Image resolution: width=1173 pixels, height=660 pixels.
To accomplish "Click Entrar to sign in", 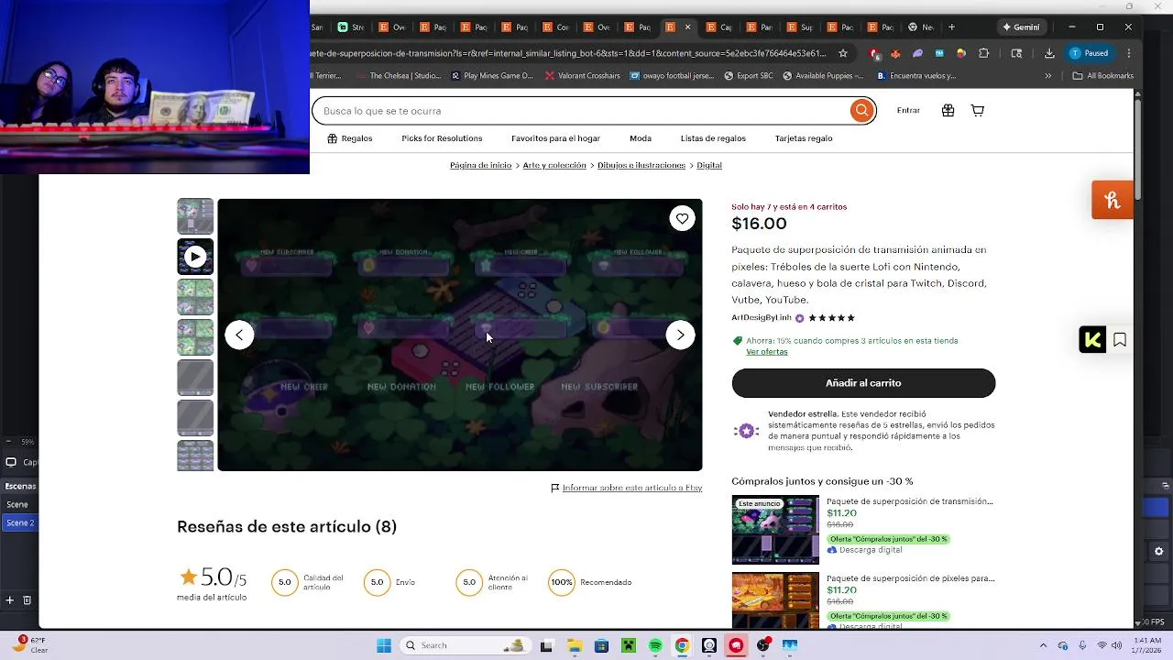I will (x=908, y=111).
